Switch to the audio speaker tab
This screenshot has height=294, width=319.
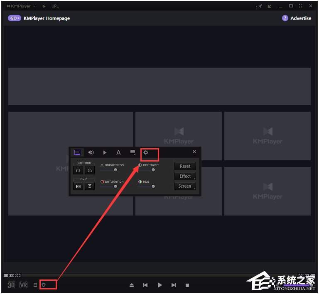coord(91,152)
